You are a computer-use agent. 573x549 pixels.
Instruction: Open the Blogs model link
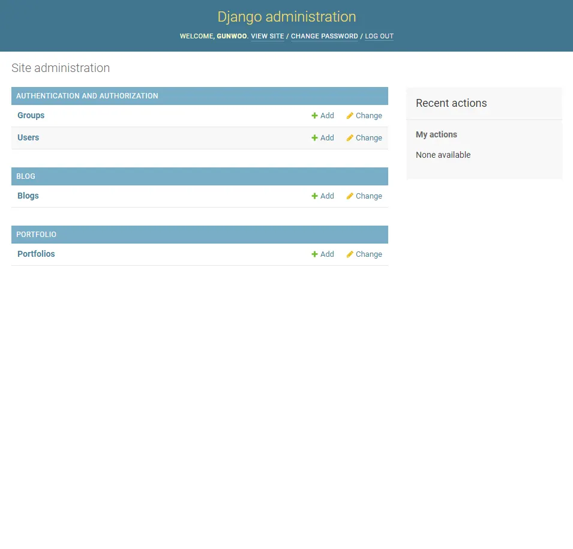pos(28,196)
